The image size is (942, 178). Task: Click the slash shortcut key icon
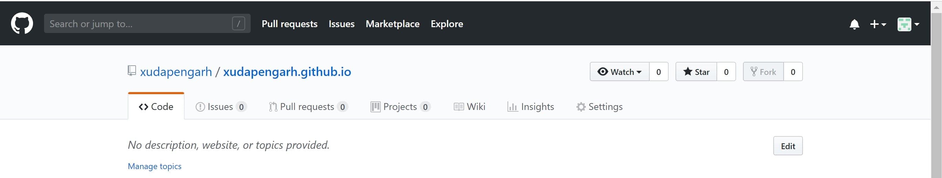point(238,24)
